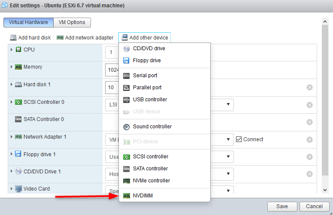This screenshot has height=215, width=333.
Task: Click the Add network adapter icon
Action: pyautogui.click(x=60, y=38)
